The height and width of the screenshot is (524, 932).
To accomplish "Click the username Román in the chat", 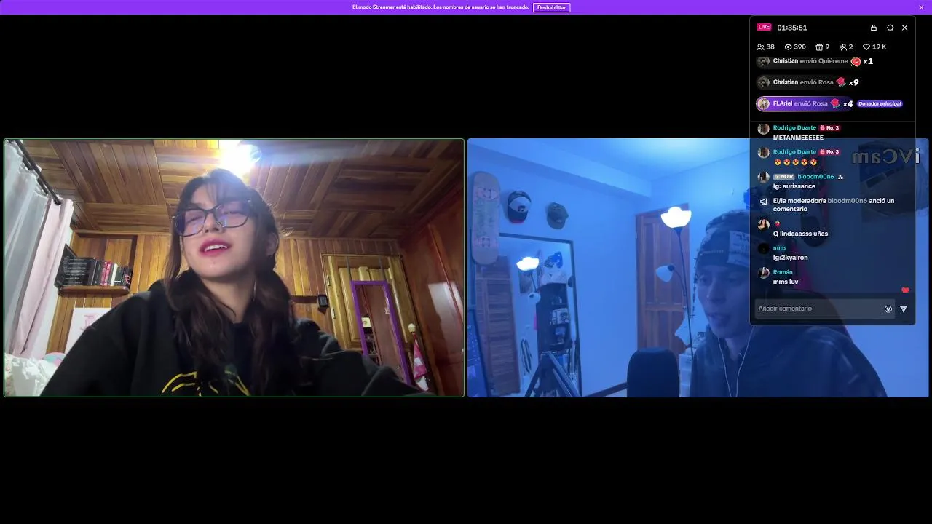I will [783, 272].
